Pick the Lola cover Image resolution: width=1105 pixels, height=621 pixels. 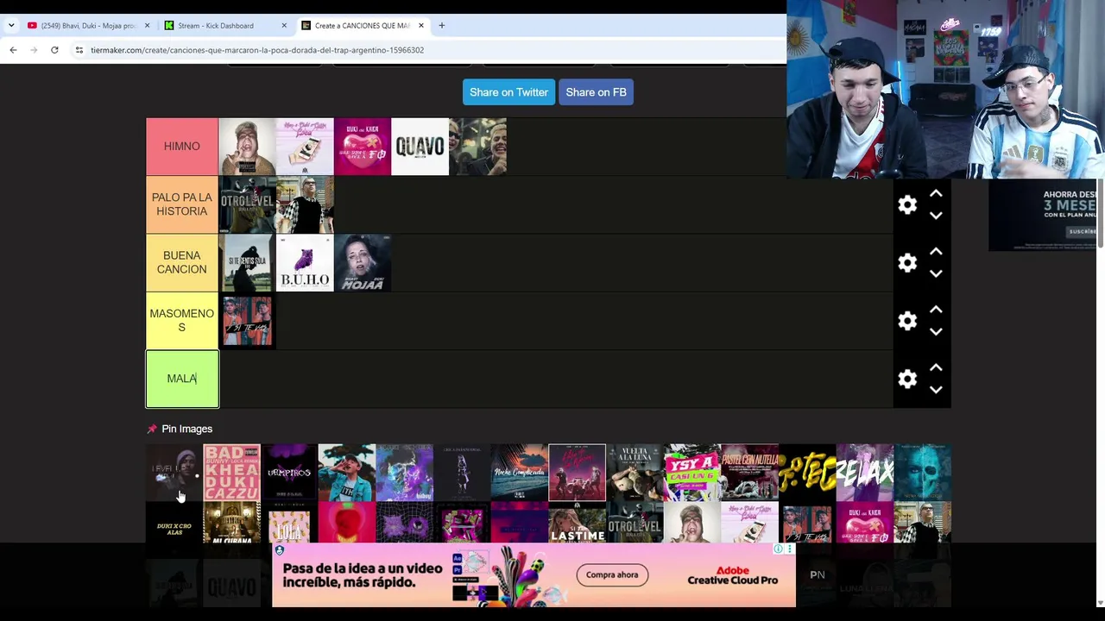[289, 523]
